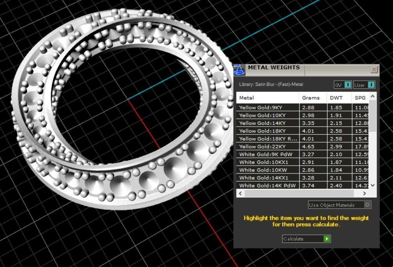
Task: Select the White Gold:10KX1 row
Action: pyautogui.click(x=302, y=162)
